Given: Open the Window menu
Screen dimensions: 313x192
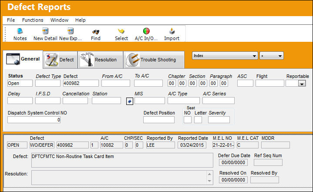Looking at the screenshot, I should coord(59,20).
